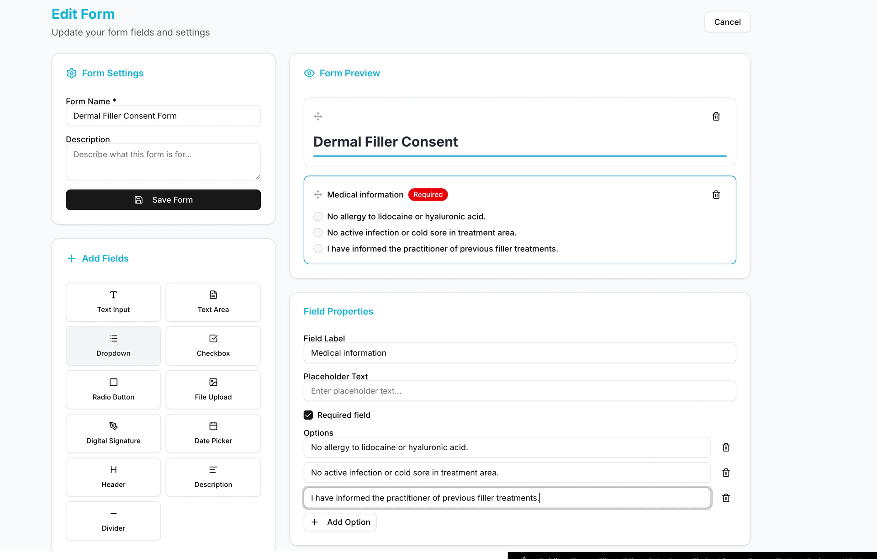The image size is (877, 559).
Task: Click the Form Name input field
Action: point(163,116)
